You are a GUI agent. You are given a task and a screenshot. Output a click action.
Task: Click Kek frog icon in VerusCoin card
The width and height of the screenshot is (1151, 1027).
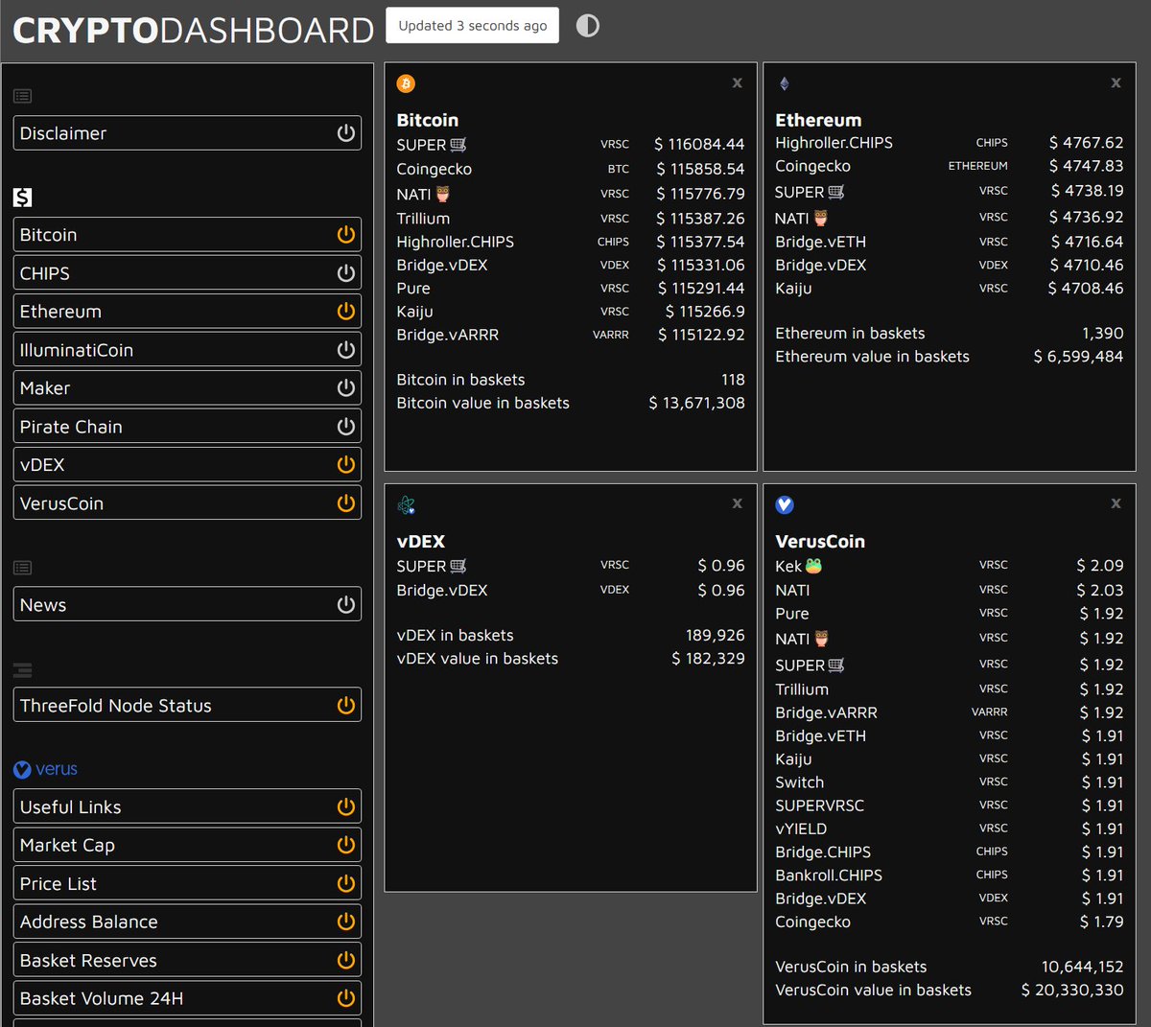coord(813,566)
